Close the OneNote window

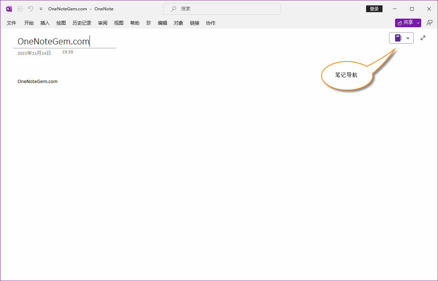[429, 9]
